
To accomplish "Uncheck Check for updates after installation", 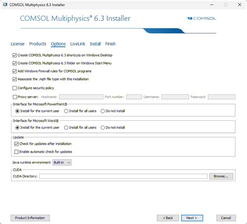I will 16,144.
